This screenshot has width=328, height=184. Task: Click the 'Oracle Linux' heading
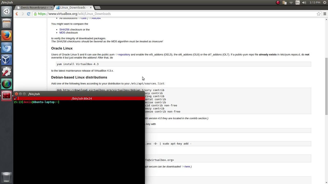(x=62, y=48)
